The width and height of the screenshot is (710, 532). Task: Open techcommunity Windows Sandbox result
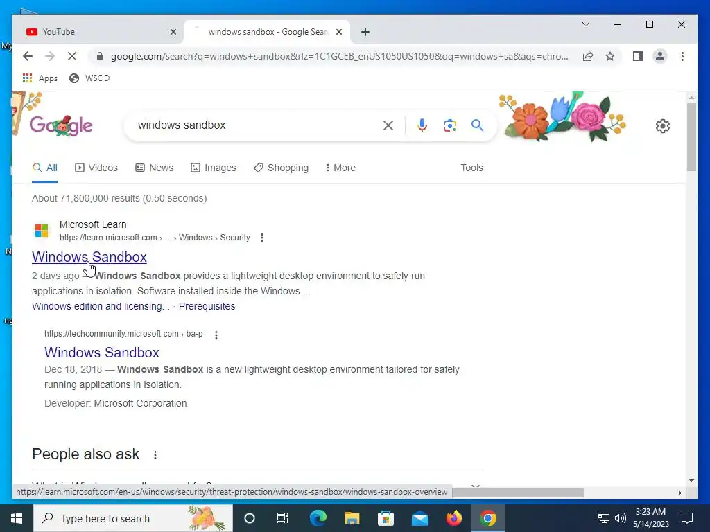102,353
